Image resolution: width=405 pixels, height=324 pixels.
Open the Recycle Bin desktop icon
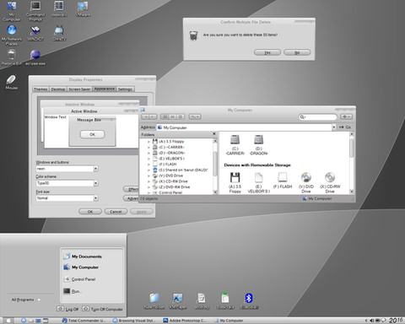tap(12, 57)
